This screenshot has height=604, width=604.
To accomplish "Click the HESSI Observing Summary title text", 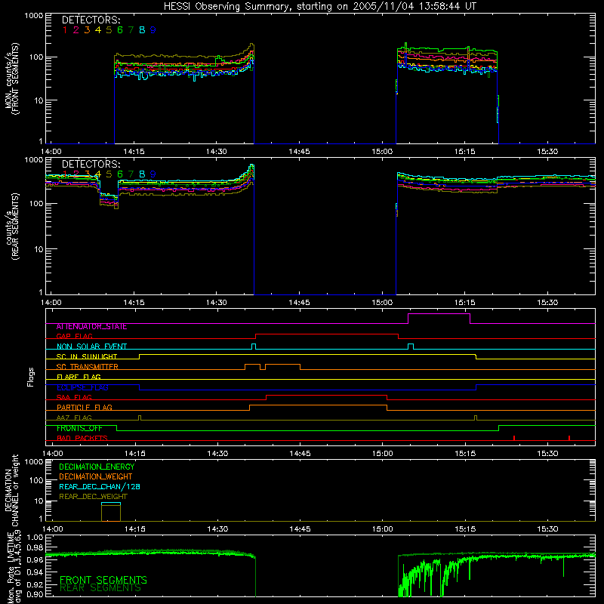I will click(319, 7).
